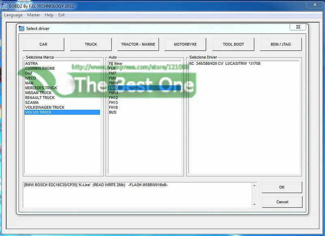The width and height of the screenshot is (325, 236).
Task: Choose the TRACTOR - MARINE category
Action: pyautogui.click(x=138, y=44)
